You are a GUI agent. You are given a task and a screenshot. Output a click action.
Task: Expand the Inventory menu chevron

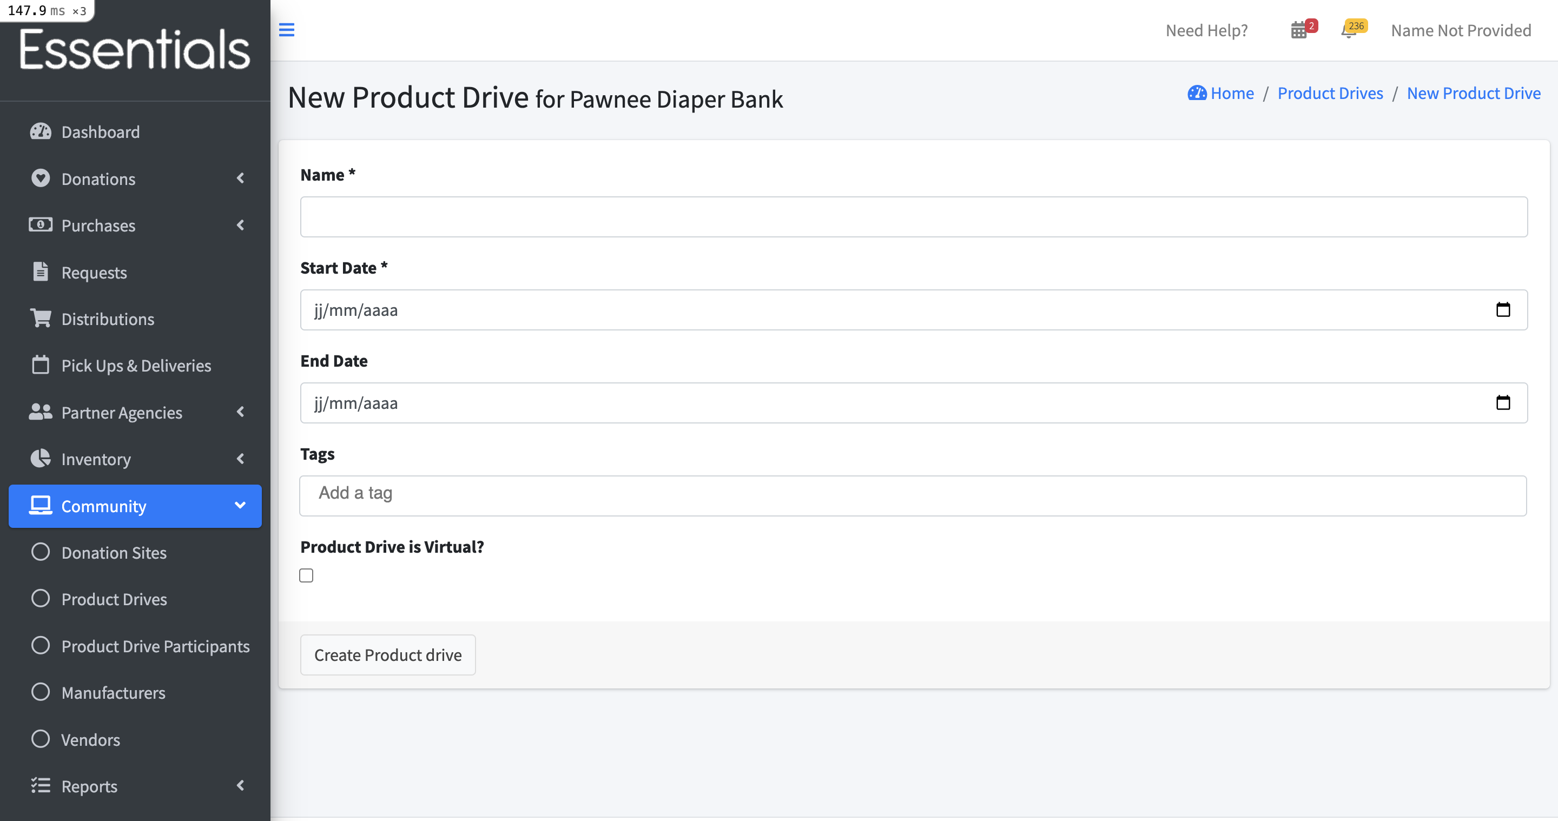click(x=241, y=459)
